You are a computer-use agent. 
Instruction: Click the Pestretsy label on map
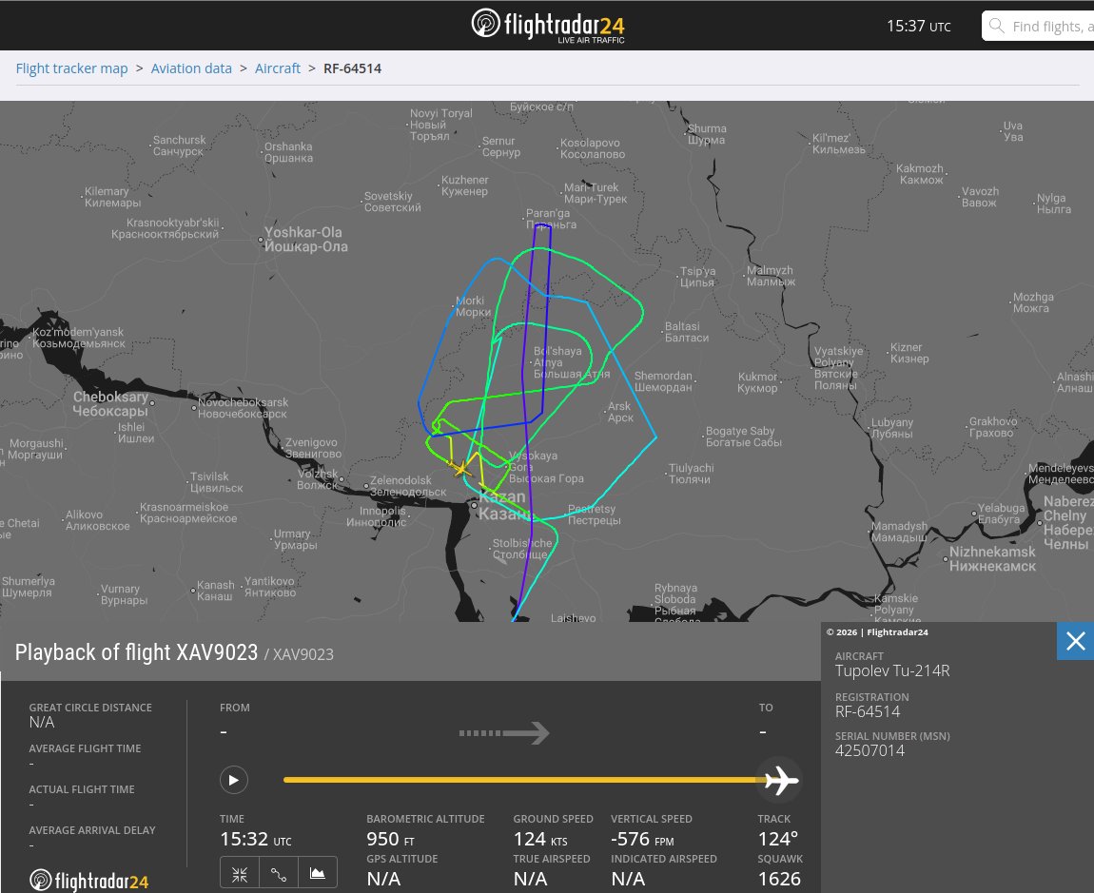(x=593, y=514)
